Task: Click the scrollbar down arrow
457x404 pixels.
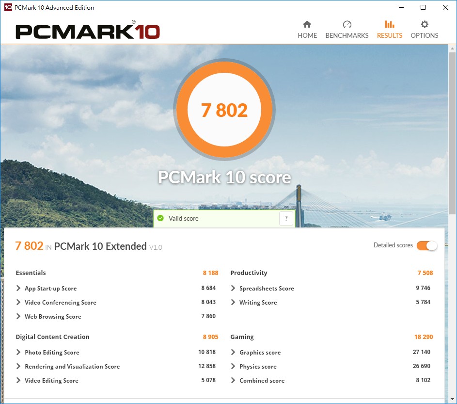Action: pyautogui.click(x=452, y=399)
